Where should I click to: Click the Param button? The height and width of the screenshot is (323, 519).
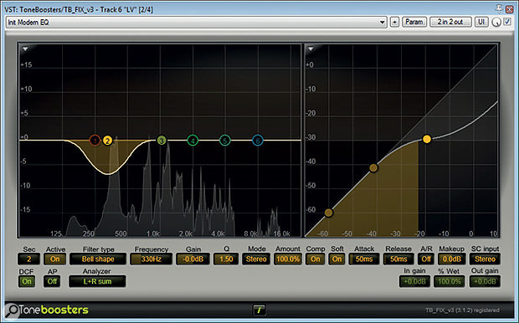pos(414,22)
